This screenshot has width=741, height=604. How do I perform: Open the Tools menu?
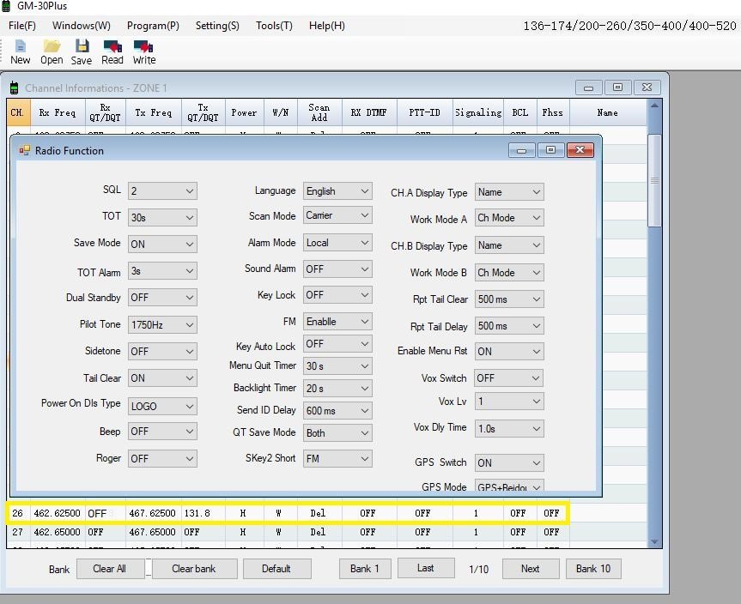coord(274,26)
